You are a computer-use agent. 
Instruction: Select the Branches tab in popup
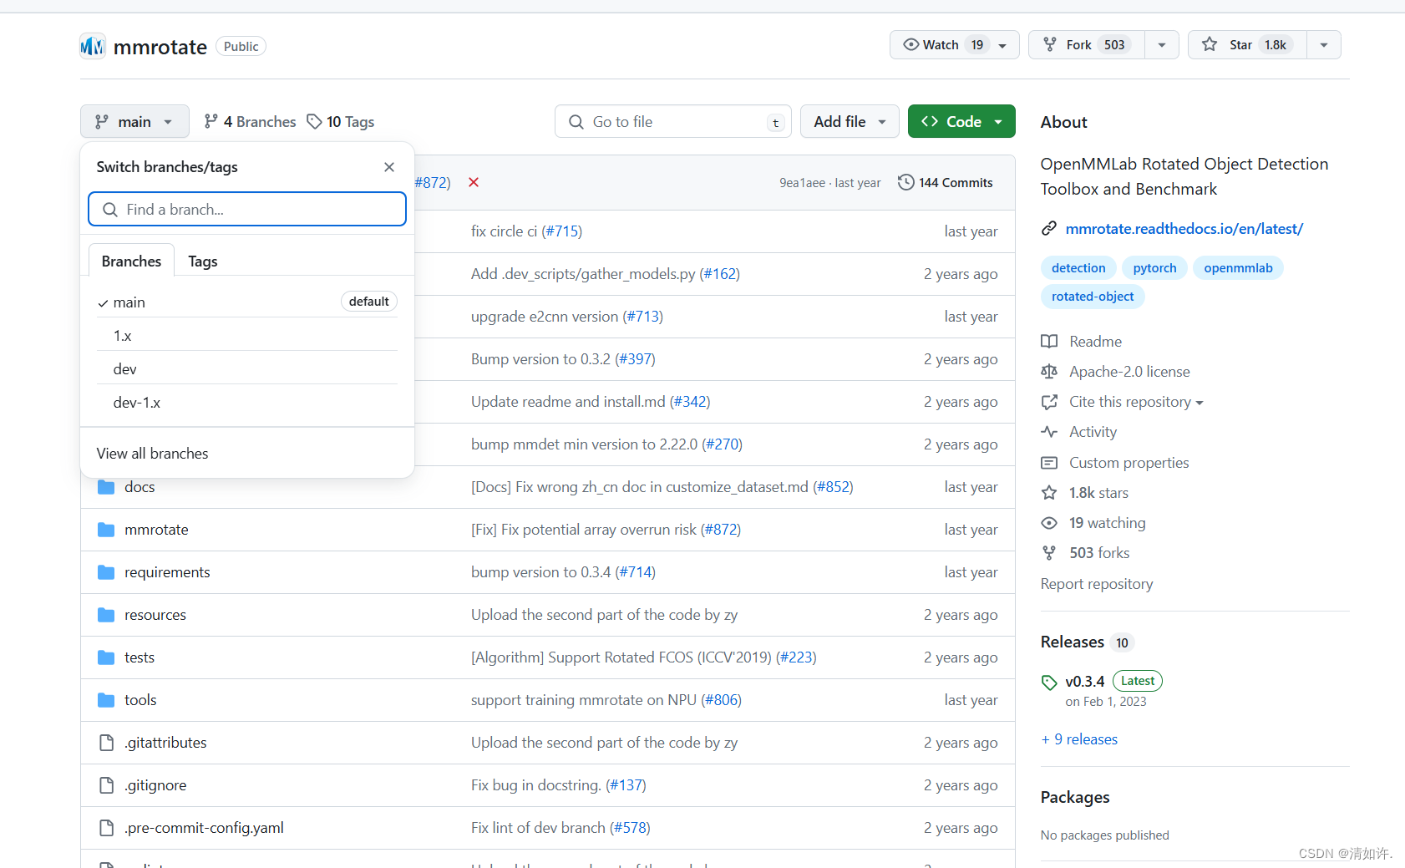pyautogui.click(x=131, y=261)
